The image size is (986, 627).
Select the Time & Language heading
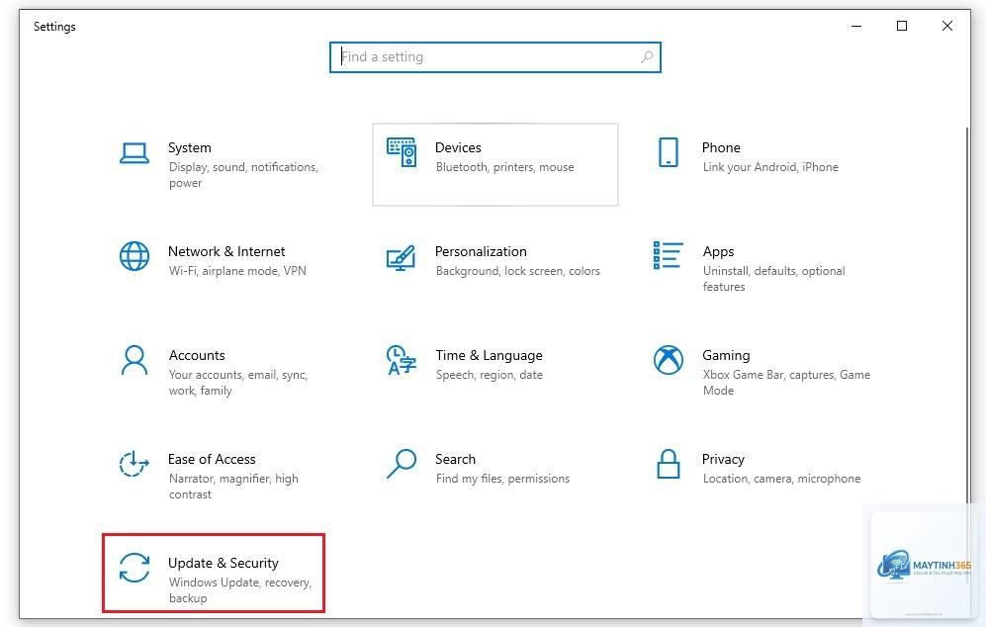[x=490, y=355]
